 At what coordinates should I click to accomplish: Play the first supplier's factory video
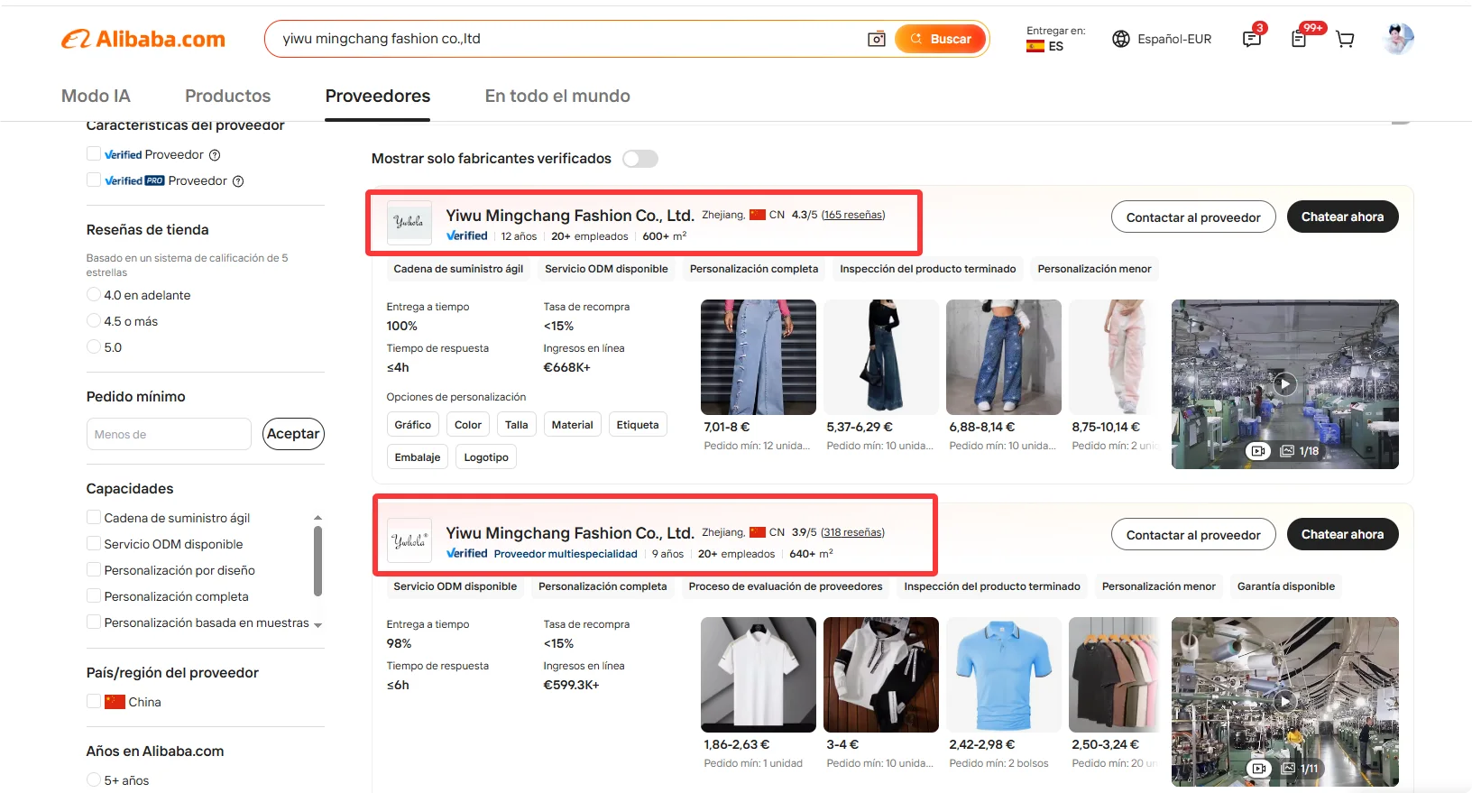point(1285,384)
